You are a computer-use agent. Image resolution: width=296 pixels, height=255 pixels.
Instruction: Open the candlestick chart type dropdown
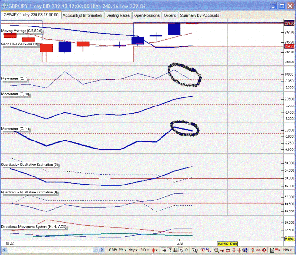pyautogui.click(x=154, y=250)
